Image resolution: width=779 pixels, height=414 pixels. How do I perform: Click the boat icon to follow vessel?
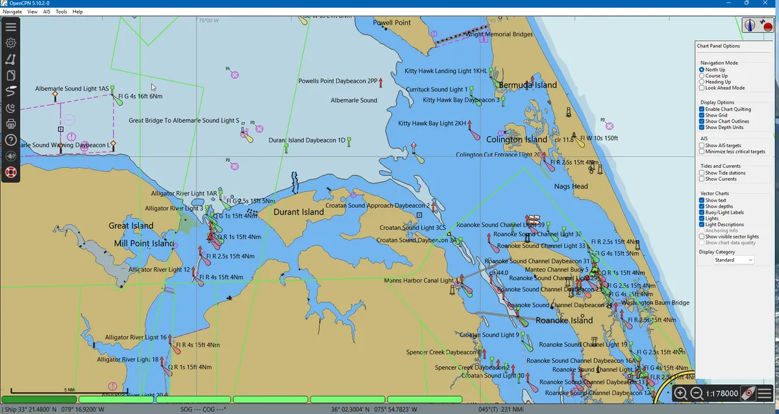748,393
